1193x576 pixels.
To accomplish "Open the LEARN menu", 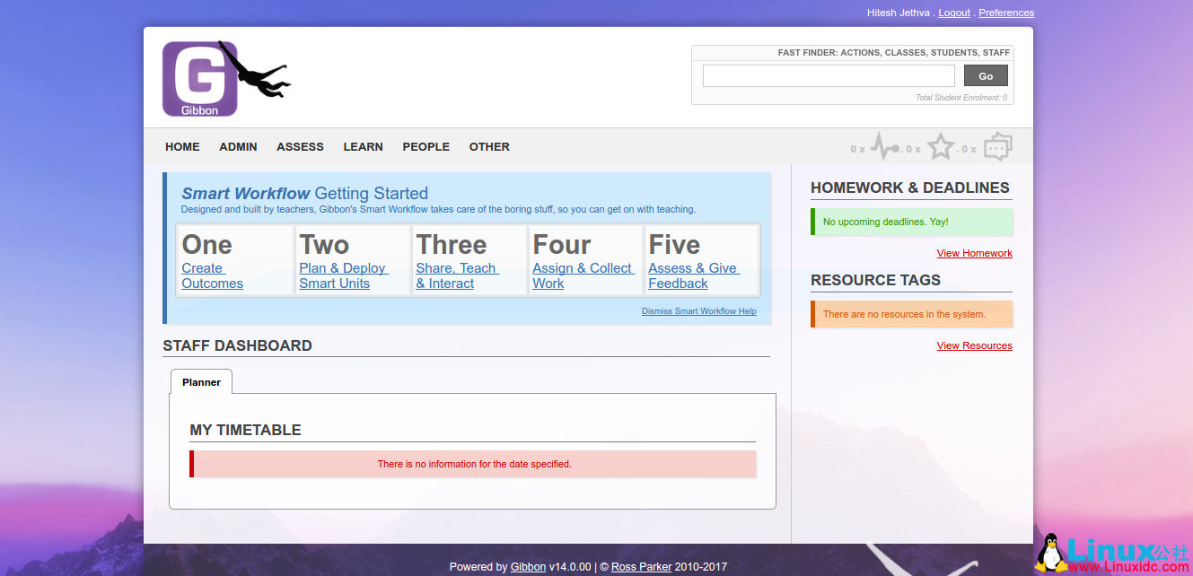I will [363, 146].
